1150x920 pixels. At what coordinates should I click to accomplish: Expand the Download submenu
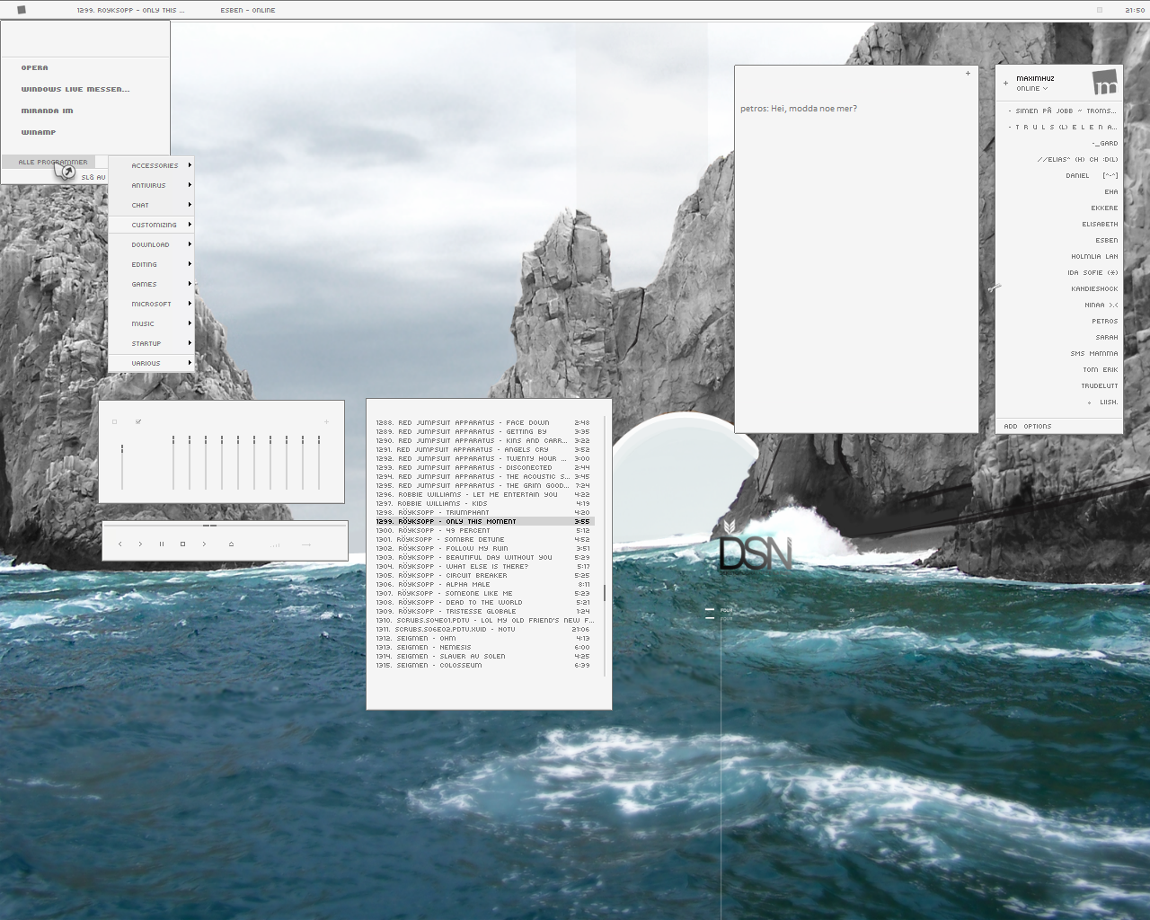[x=151, y=244]
